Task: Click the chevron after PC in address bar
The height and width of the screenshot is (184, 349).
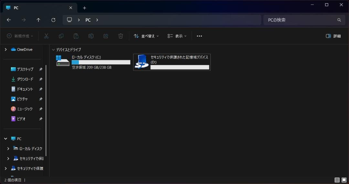Action: coord(97,20)
